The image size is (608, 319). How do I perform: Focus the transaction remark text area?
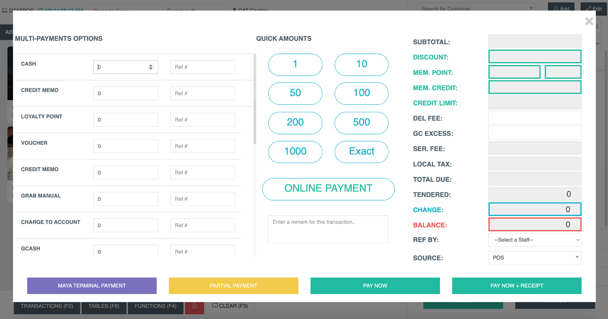tap(328, 229)
